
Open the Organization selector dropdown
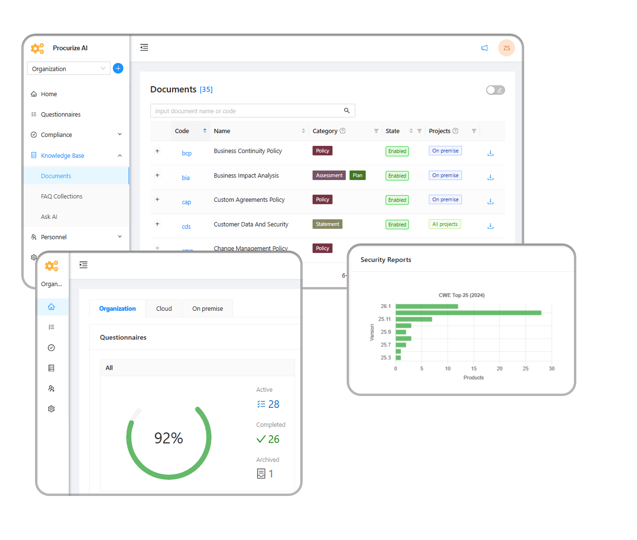(68, 68)
